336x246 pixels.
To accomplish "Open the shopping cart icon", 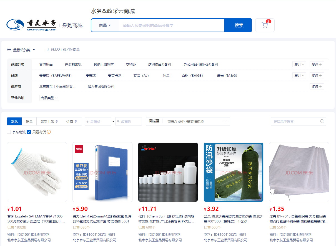I will 265,25.
